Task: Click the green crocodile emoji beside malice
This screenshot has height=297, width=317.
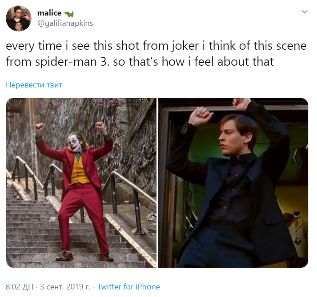Action: click(69, 14)
